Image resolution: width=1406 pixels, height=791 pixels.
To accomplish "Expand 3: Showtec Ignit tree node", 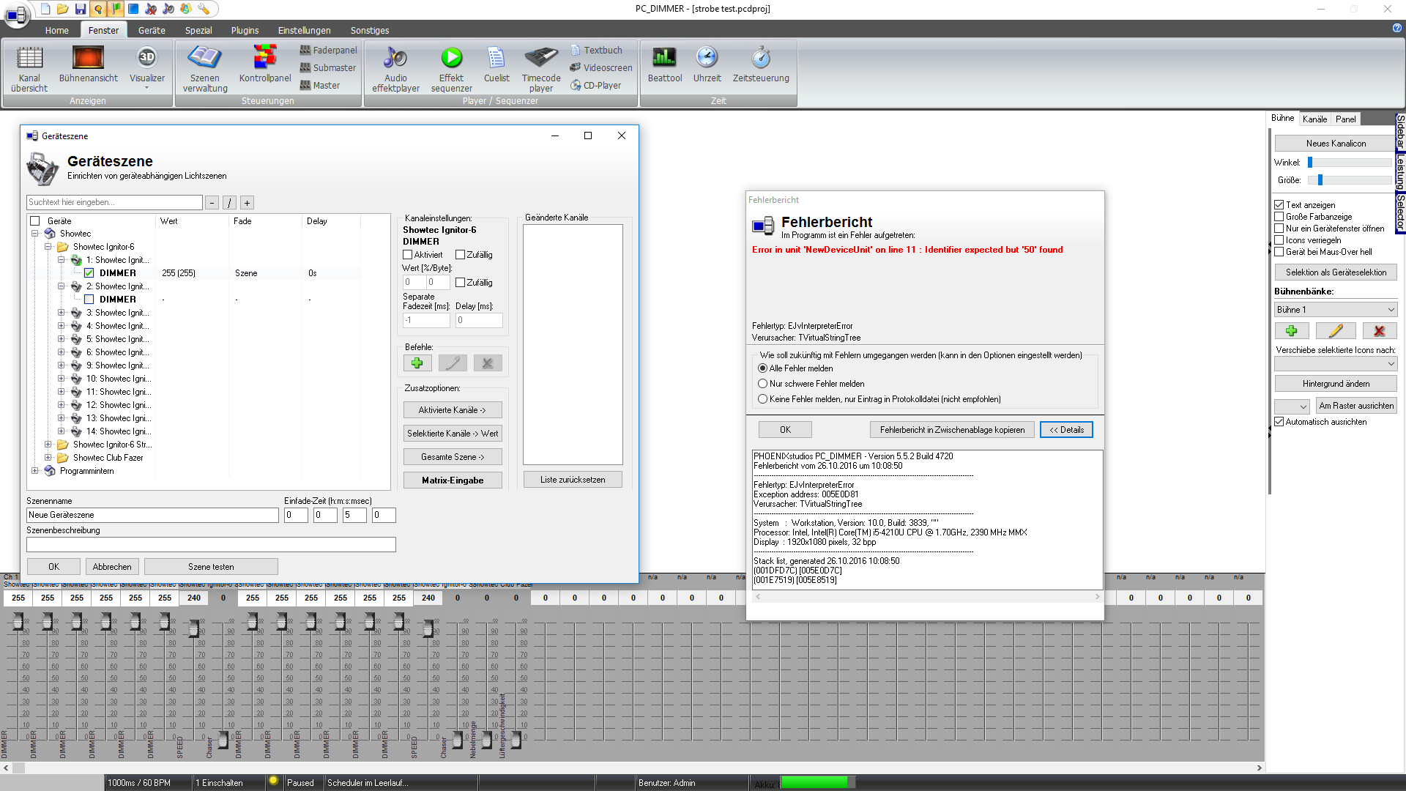I will [62, 313].
